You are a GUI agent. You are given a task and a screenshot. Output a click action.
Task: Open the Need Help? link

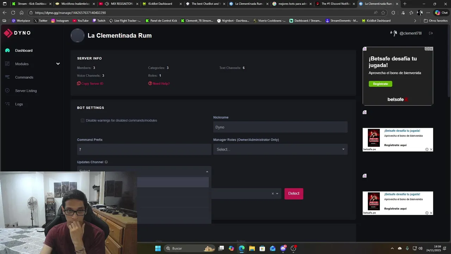159,84
